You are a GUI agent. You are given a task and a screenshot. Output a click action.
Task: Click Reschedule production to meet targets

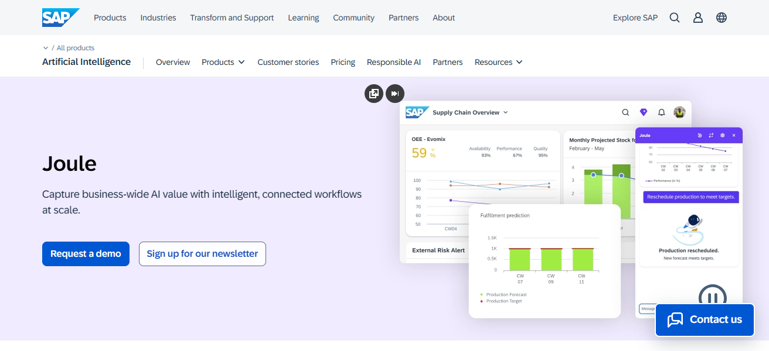[691, 197]
